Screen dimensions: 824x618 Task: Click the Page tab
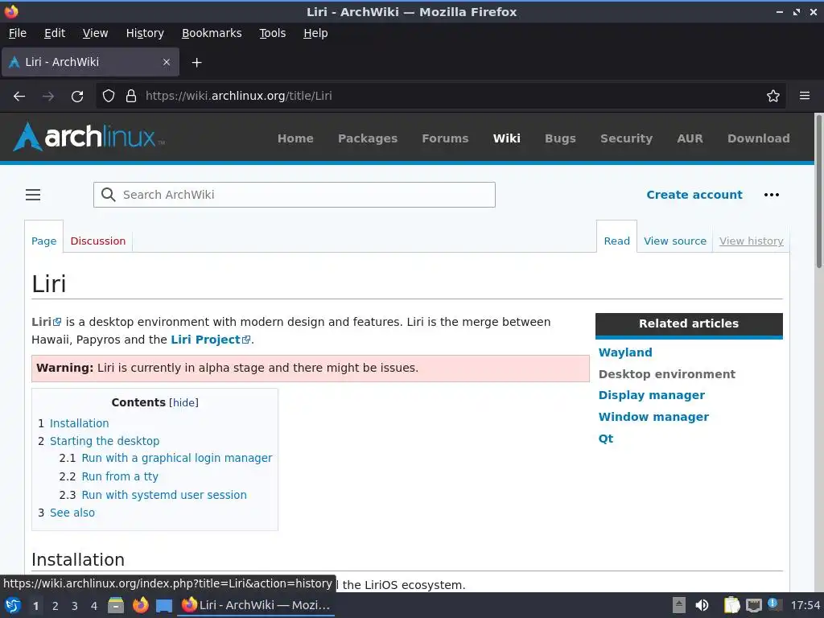pos(43,241)
